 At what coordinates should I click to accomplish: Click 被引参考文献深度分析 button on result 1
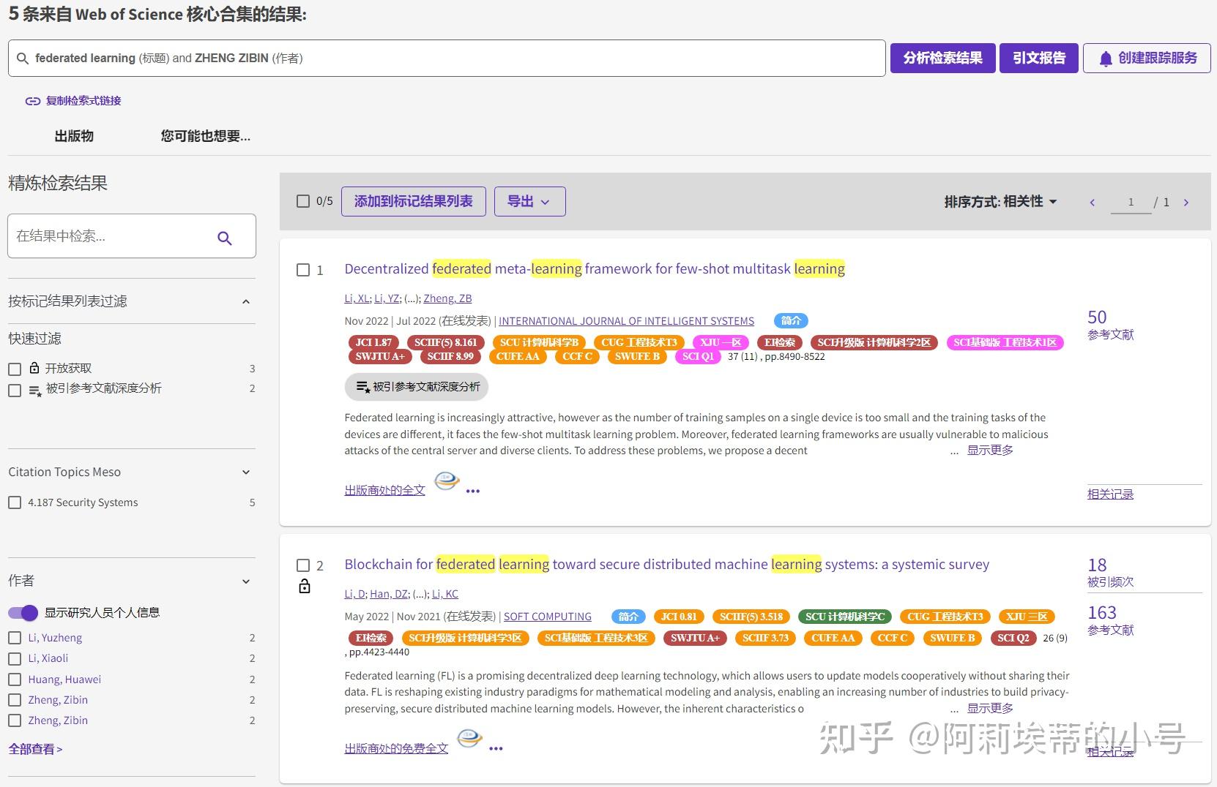click(x=417, y=387)
